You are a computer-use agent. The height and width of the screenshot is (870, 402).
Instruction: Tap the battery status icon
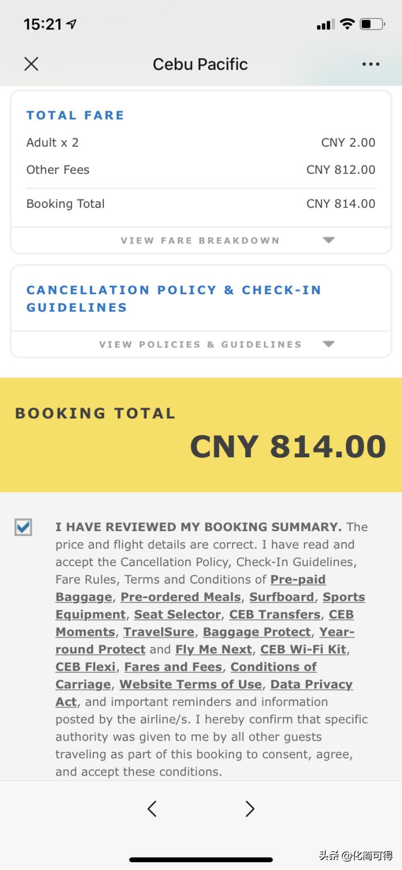[x=372, y=24]
